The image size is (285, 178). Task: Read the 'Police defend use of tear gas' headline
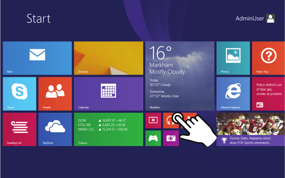coord(269,89)
